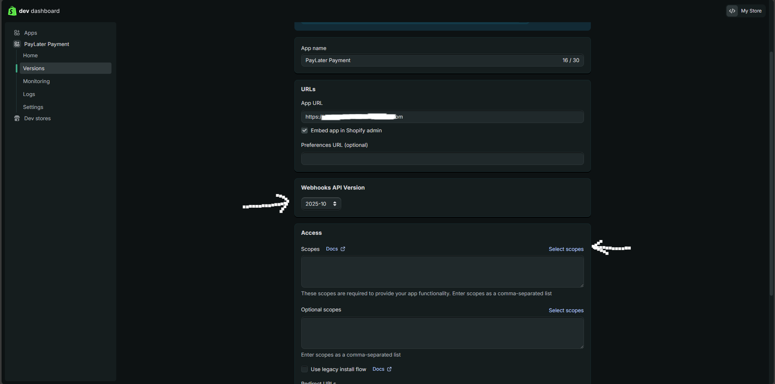Enable Use legacy install flow checkbox

305,369
